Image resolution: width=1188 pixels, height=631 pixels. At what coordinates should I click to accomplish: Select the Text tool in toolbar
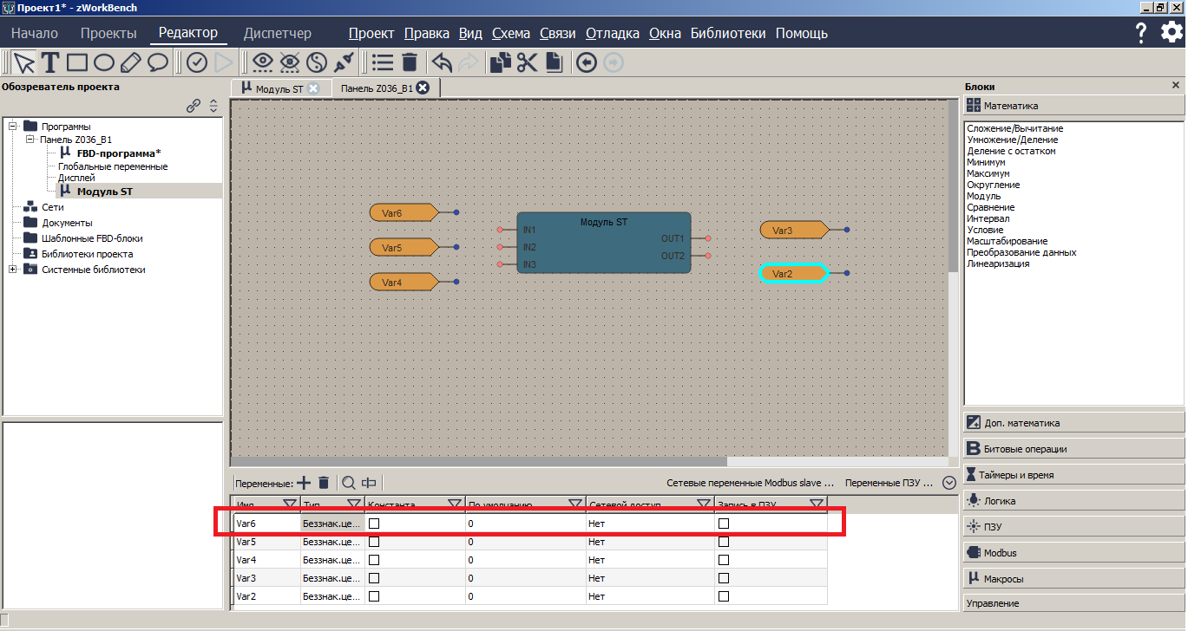49,62
